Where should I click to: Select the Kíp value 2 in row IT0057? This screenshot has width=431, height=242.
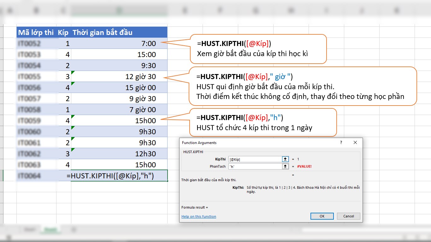[63, 99]
